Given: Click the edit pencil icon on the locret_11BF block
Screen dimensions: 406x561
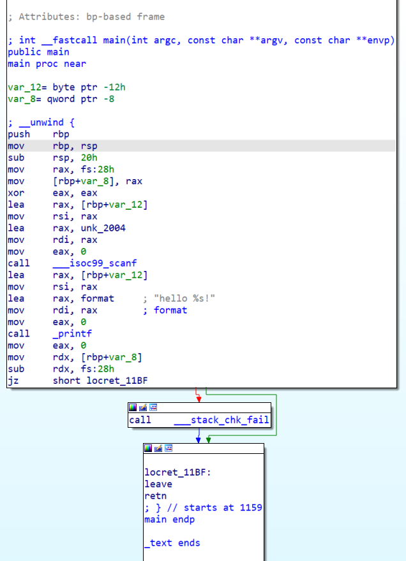Looking at the screenshot, I should pyautogui.click(x=158, y=448).
